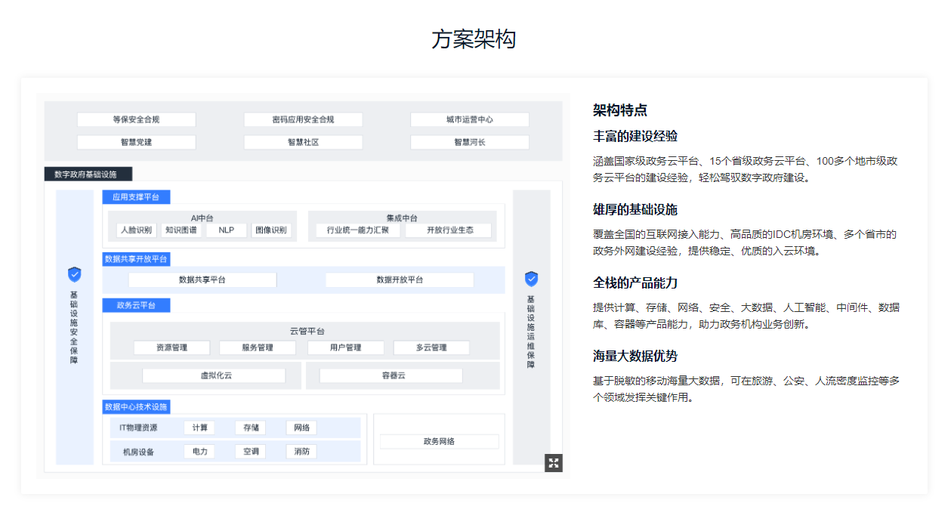
Task: Click the 用户管理 box
Action: pos(346,347)
